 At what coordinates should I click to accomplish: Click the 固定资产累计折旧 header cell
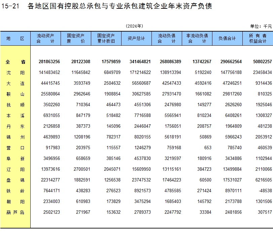[x=106, y=38]
